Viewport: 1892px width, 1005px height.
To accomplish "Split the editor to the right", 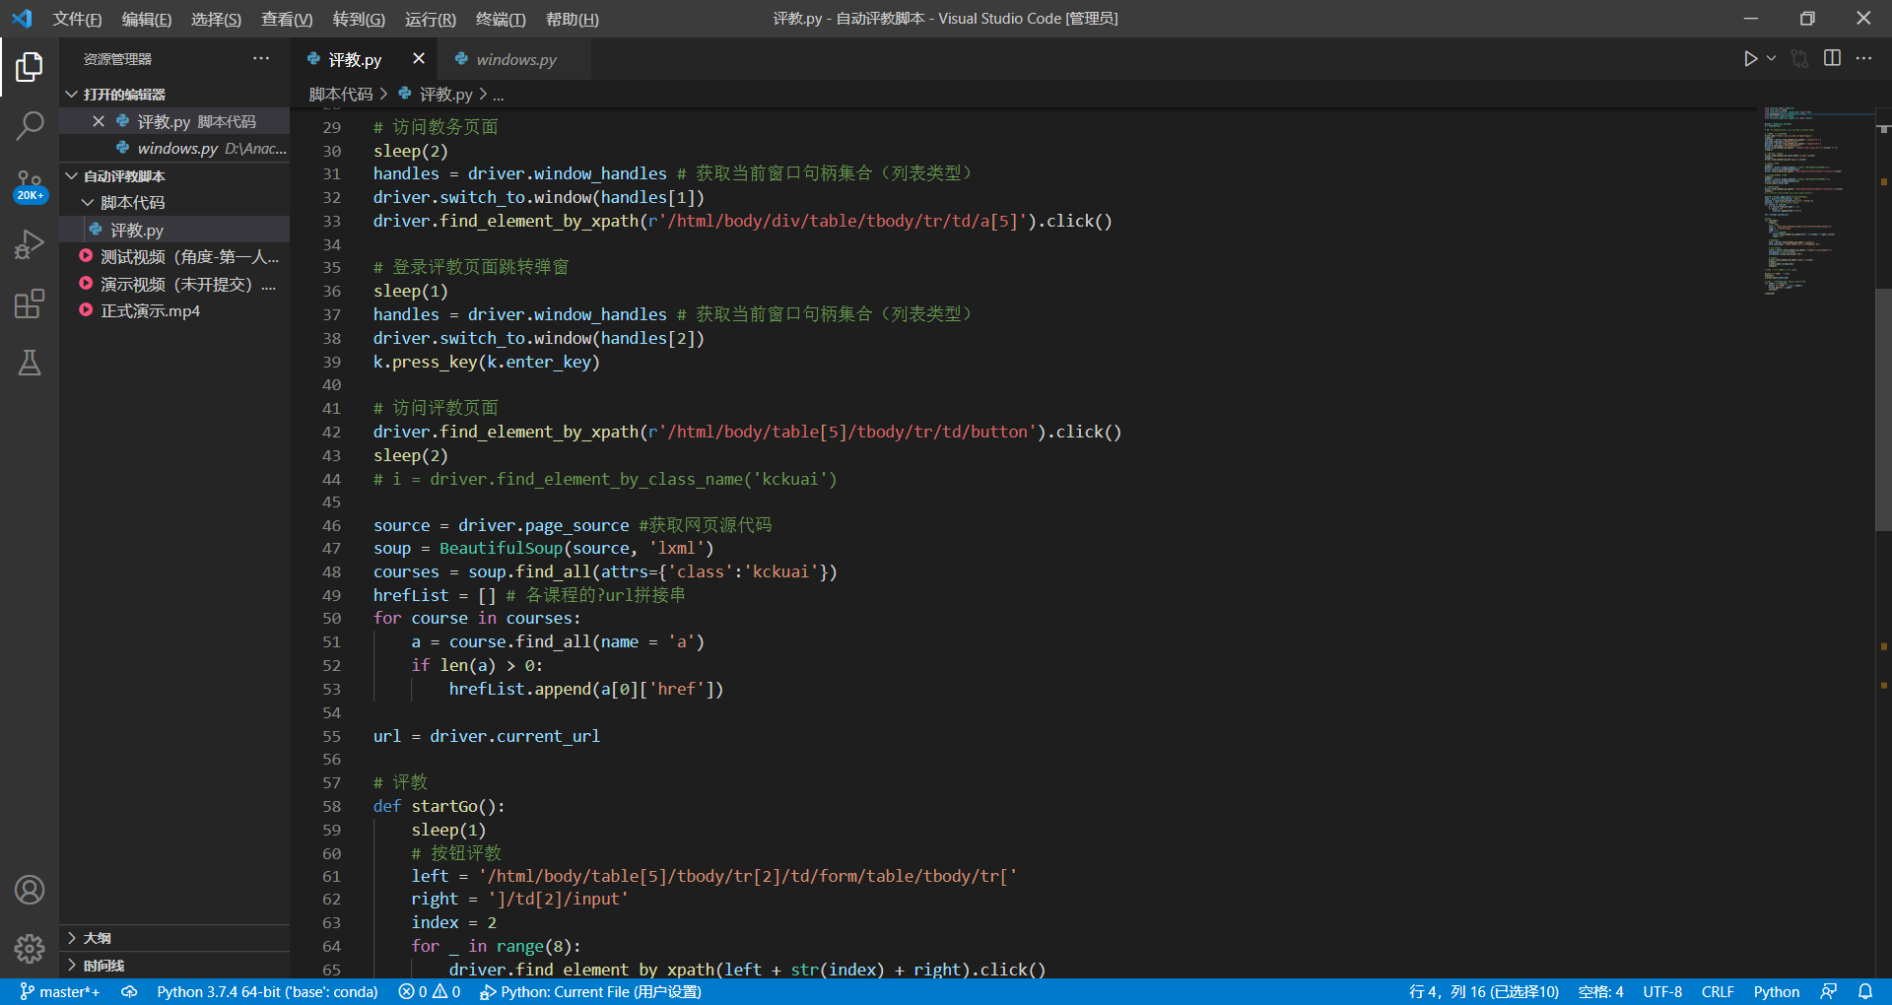I will [x=1832, y=59].
